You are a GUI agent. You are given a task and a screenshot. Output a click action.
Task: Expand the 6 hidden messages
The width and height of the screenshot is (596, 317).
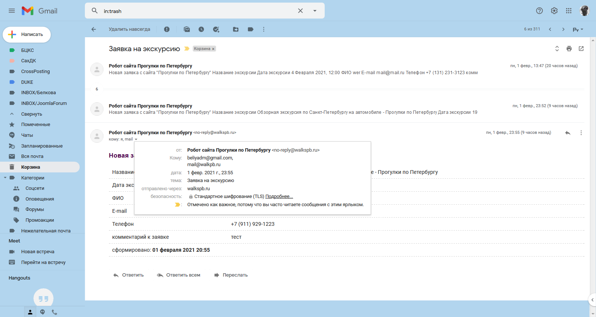[97, 89]
